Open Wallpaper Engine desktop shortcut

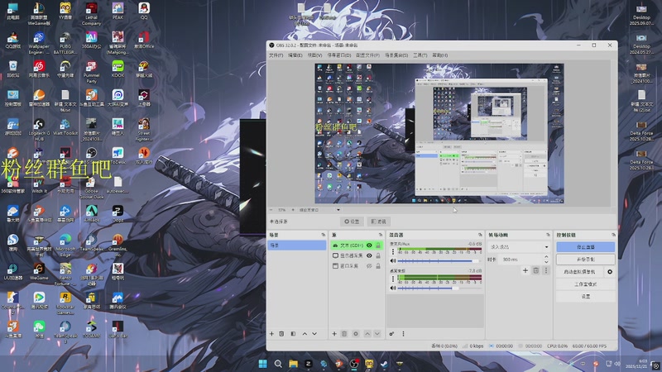[x=39, y=43]
